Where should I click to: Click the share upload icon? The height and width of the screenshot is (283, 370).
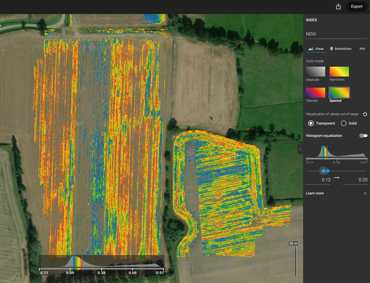338,7
